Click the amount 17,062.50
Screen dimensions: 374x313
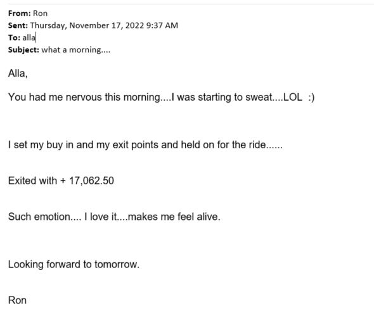(x=91, y=181)
